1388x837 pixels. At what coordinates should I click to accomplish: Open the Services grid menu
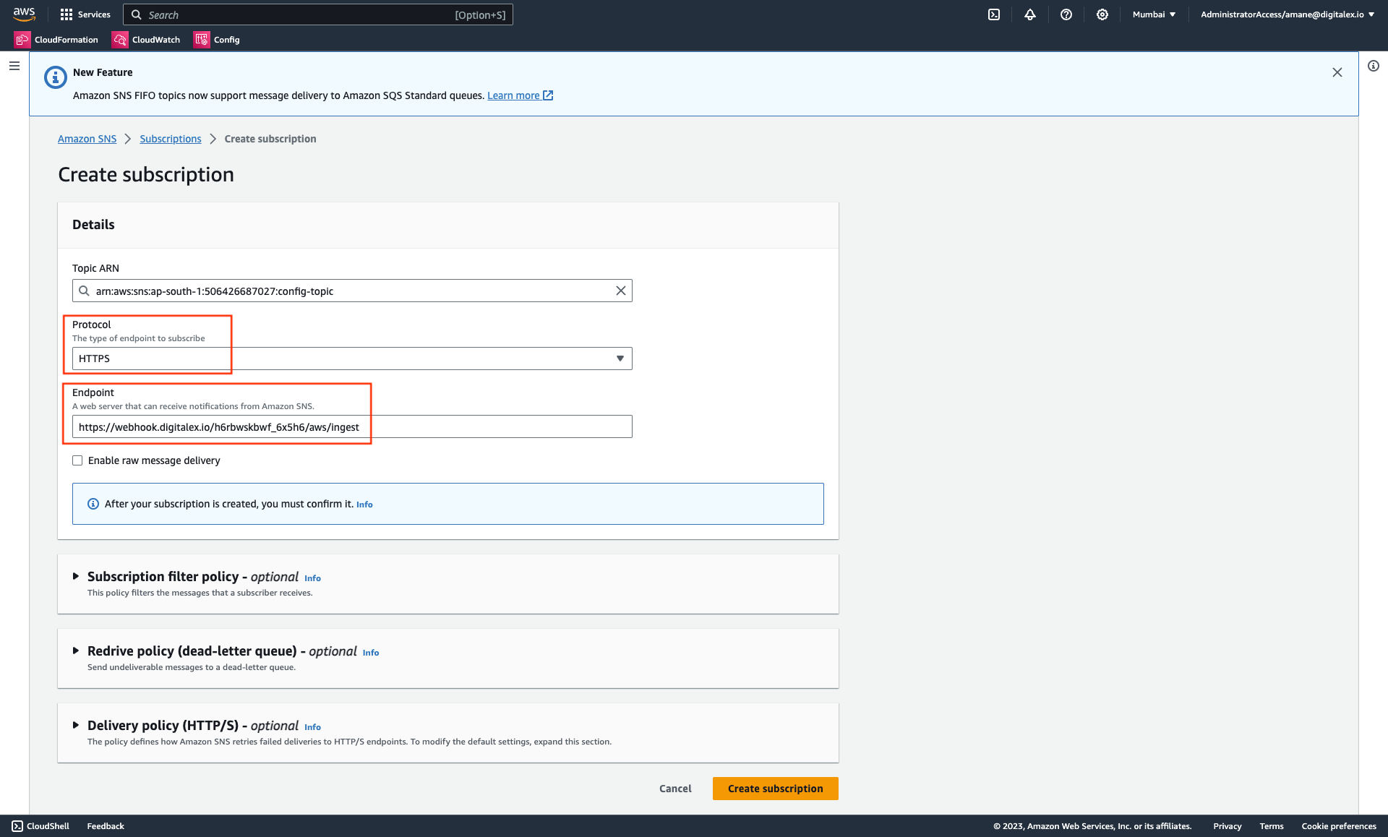point(85,14)
